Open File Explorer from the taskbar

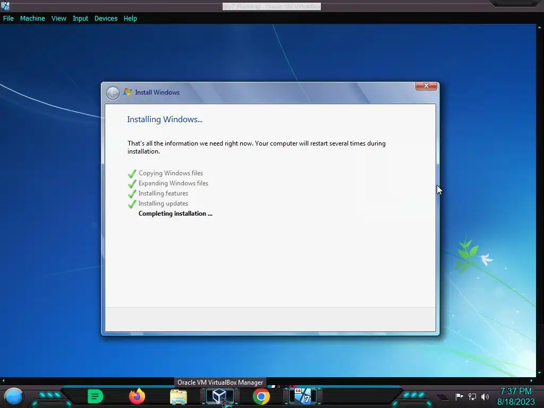178,396
